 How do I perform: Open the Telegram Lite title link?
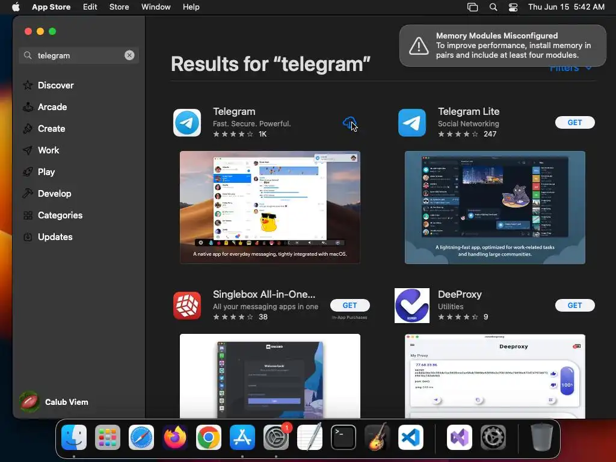click(469, 111)
